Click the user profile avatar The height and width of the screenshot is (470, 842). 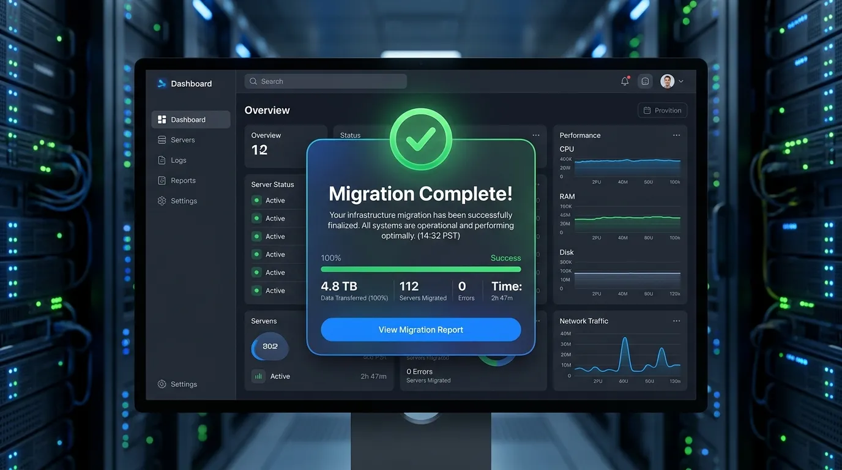667,81
